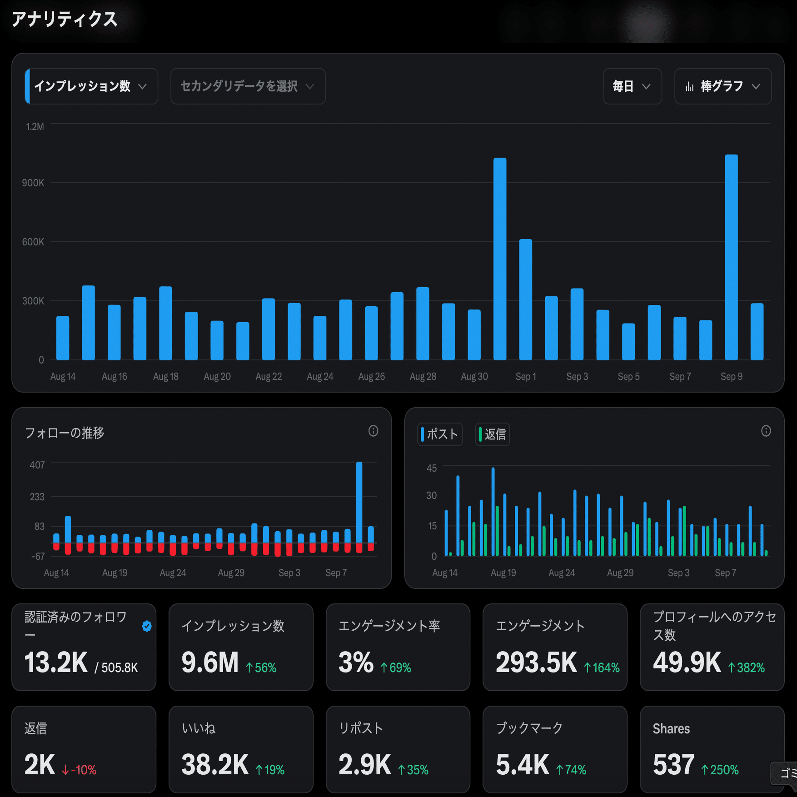Click the Aug 30 date label
This screenshot has width=797, height=797.
(x=474, y=377)
